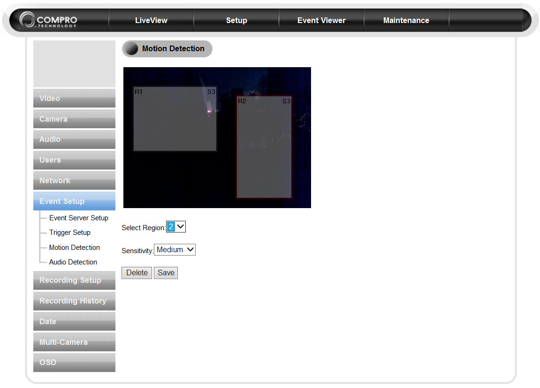Switch to the Event Viewer tab
The height and width of the screenshot is (388, 540).
pos(321,20)
